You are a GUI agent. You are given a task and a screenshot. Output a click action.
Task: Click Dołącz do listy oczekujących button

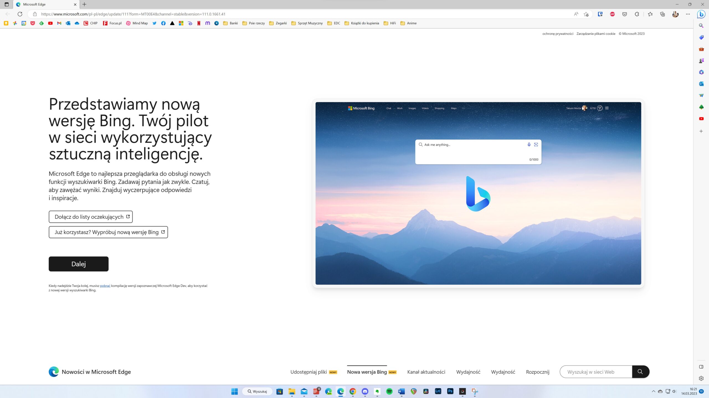coord(91,217)
